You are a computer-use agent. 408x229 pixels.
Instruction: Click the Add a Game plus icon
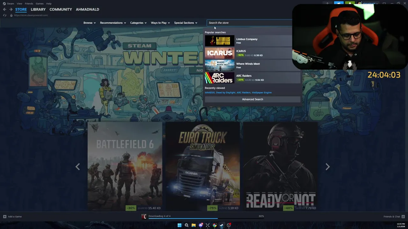coord(4,217)
